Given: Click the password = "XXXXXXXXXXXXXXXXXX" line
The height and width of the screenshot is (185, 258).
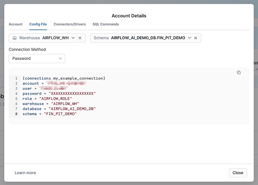Looking at the screenshot, I should (x=59, y=93).
